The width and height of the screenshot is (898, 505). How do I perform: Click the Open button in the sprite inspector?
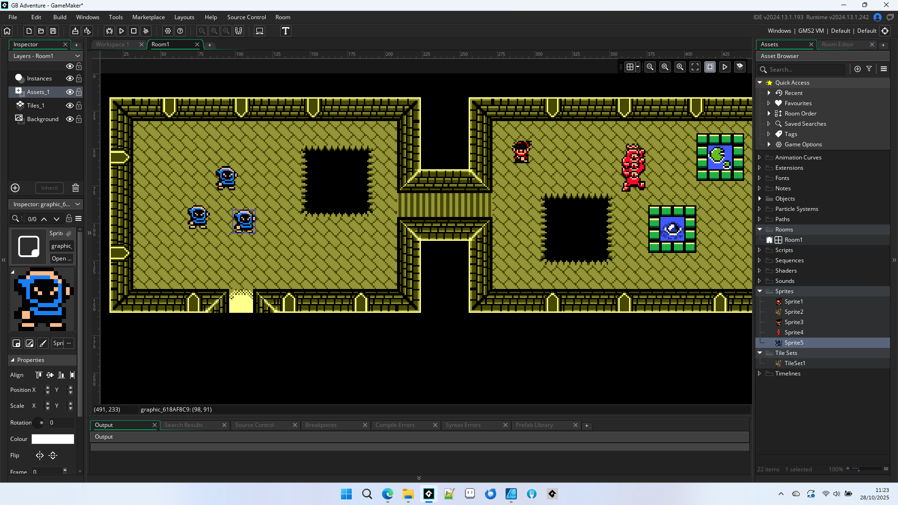point(61,259)
